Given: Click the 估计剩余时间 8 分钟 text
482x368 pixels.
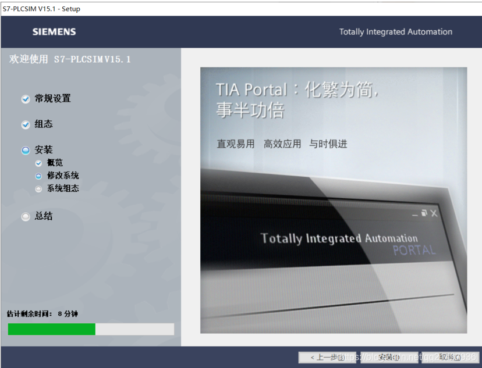Looking at the screenshot, I should 42,314.
